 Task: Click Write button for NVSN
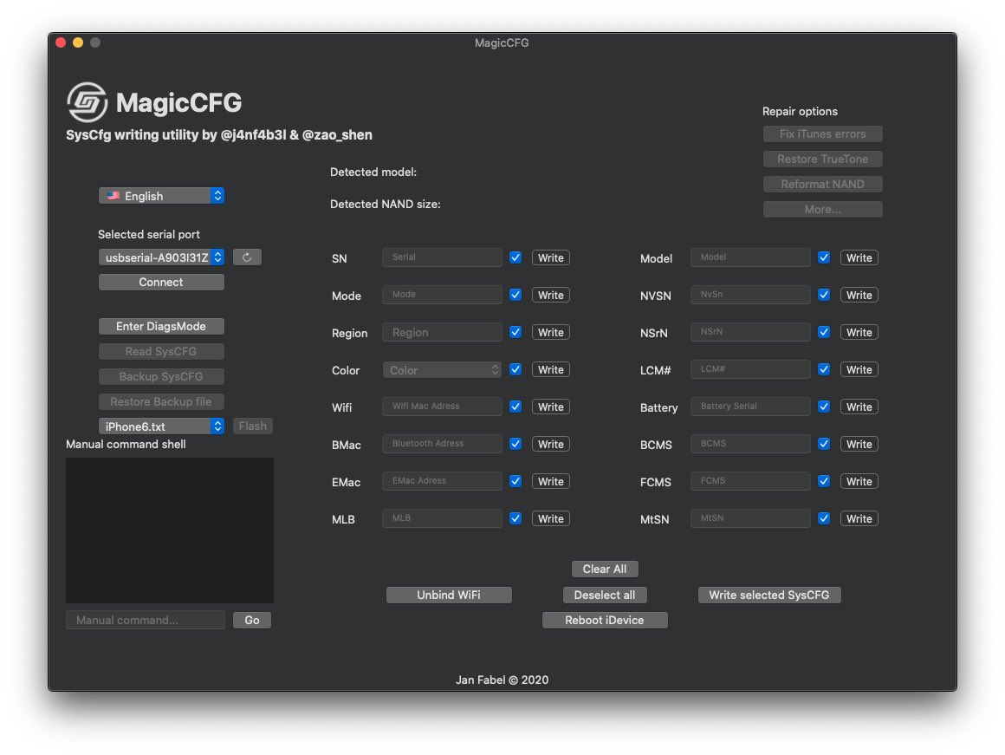pos(859,295)
